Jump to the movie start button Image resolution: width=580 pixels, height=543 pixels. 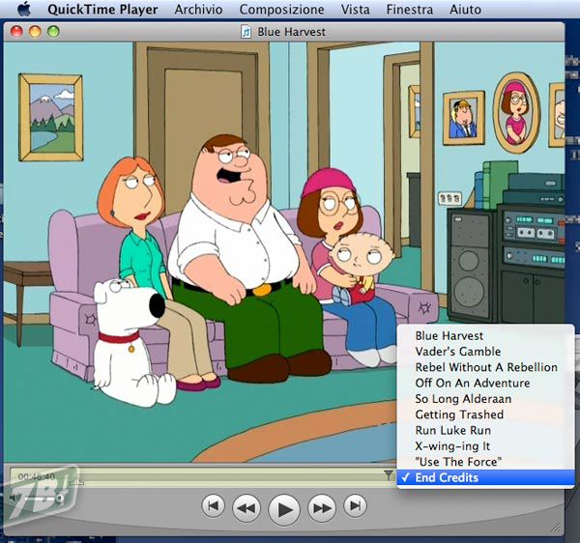point(214,505)
